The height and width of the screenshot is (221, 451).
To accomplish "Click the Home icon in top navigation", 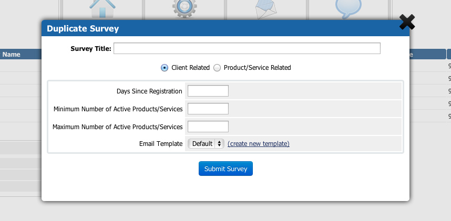I will click(x=101, y=9).
